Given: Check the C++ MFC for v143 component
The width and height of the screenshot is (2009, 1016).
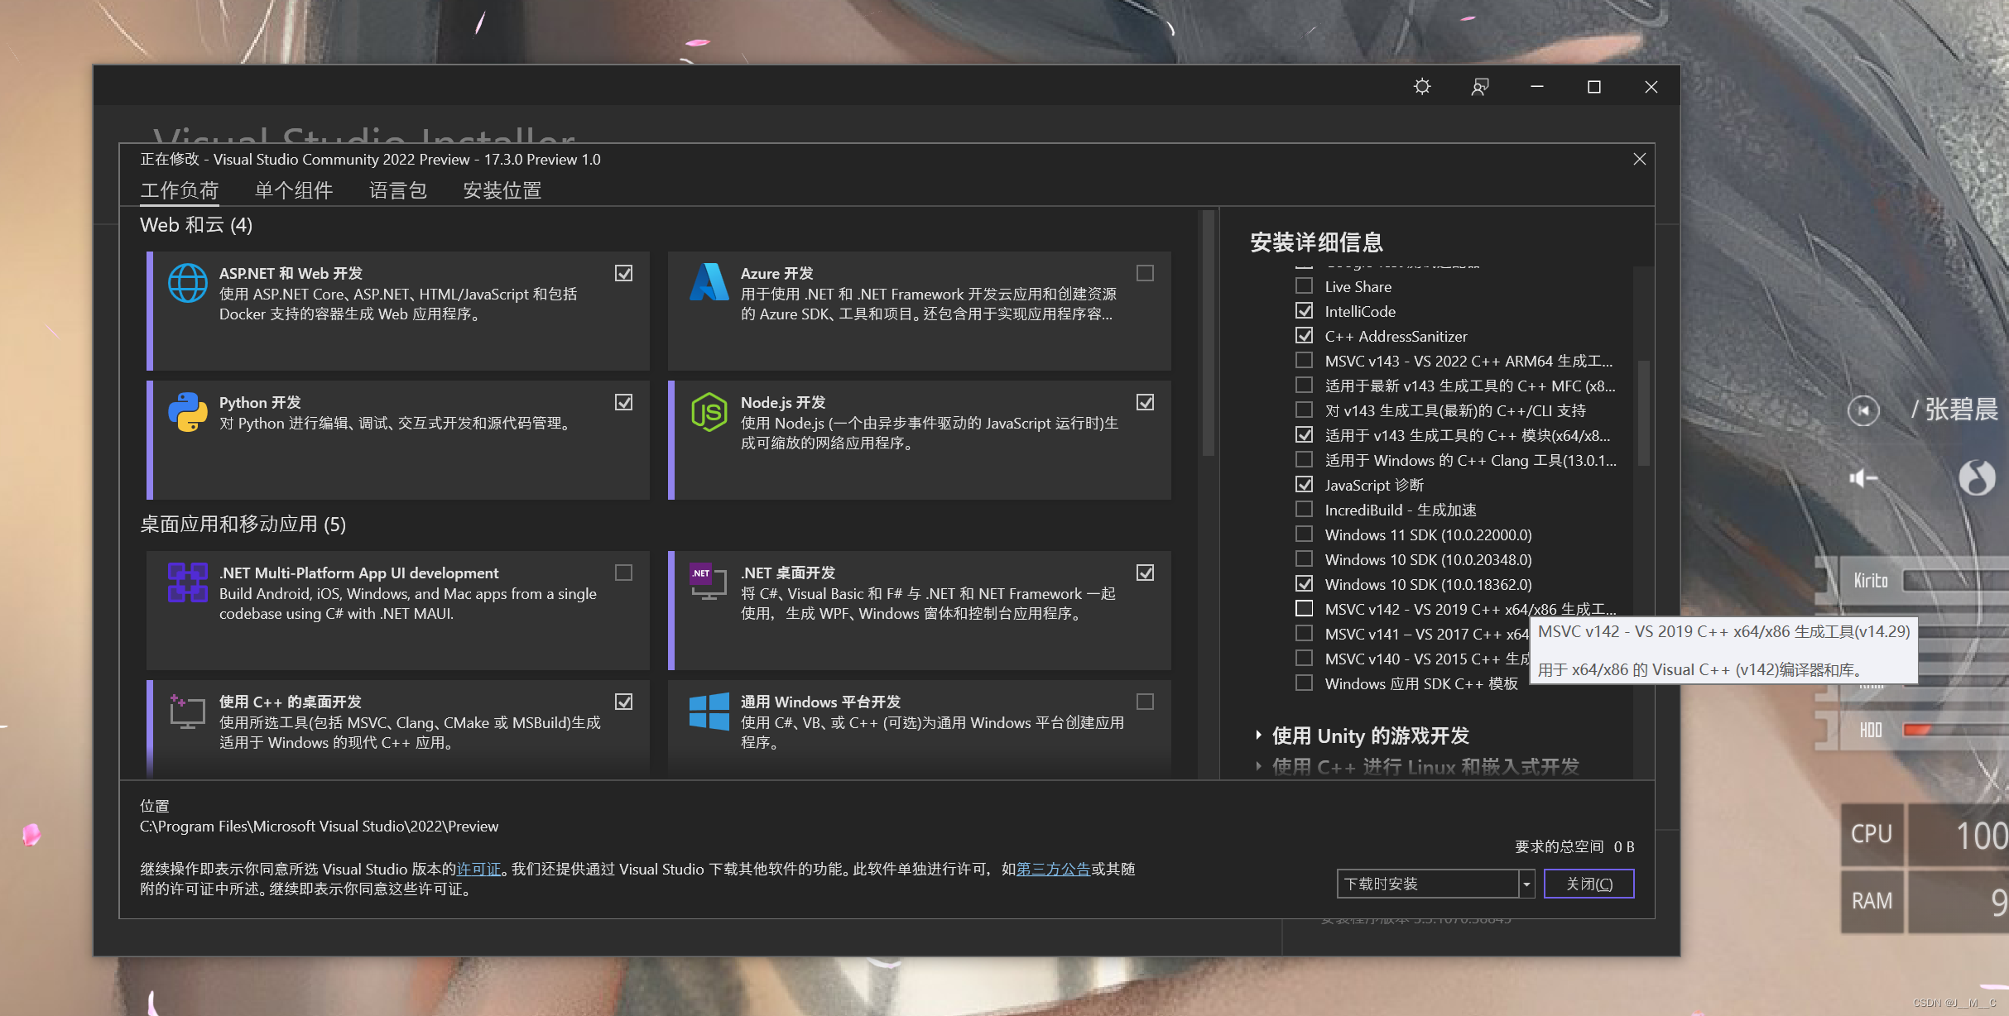Looking at the screenshot, I should (1305, 386).
